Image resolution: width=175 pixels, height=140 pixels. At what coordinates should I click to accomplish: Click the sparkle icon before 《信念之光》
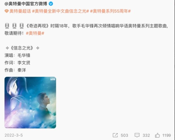(x=7, y=48)
